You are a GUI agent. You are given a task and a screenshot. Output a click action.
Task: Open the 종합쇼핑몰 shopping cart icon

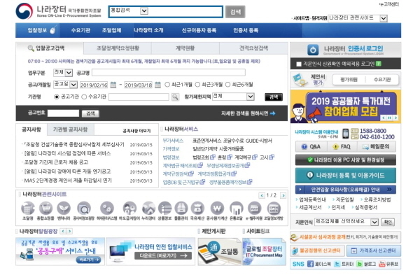point(45,208)
